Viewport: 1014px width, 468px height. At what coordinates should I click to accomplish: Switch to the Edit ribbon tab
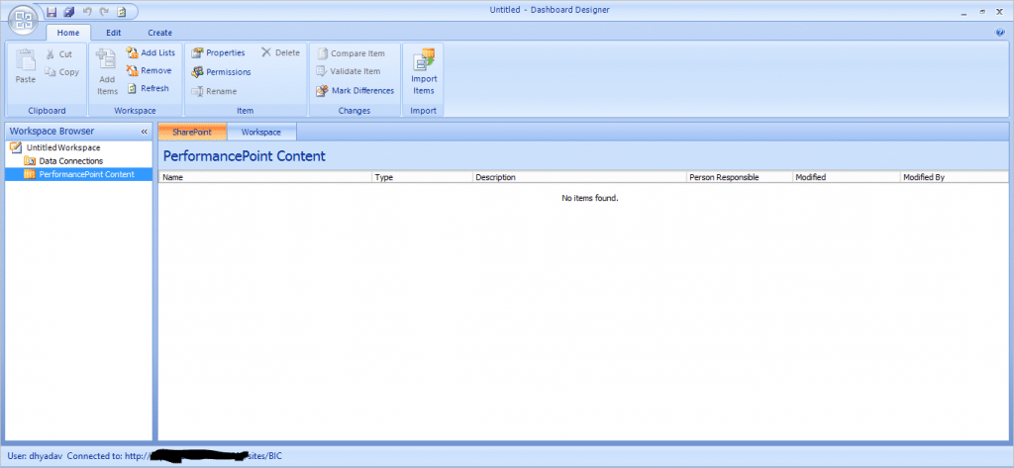[x=114, y=33]
